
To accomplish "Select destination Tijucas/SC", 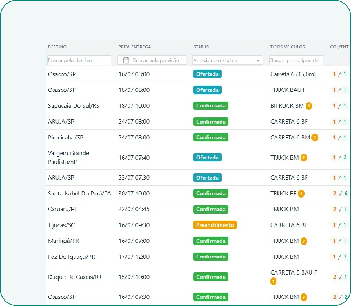I will (x=61, y=225).
